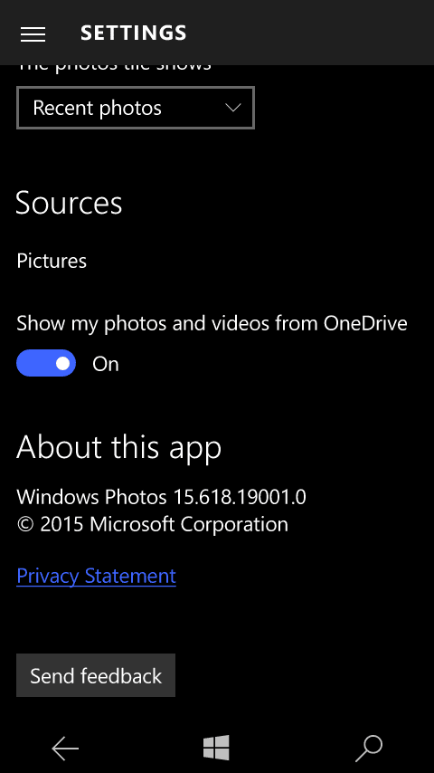This screenshot has width=434, height=773.
Task: Click the Sources section heading
Action: tap(69, 203)
